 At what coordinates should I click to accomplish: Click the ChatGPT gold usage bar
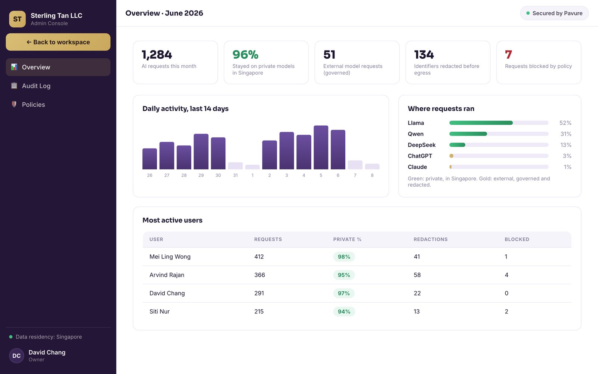tap(451, 156)
